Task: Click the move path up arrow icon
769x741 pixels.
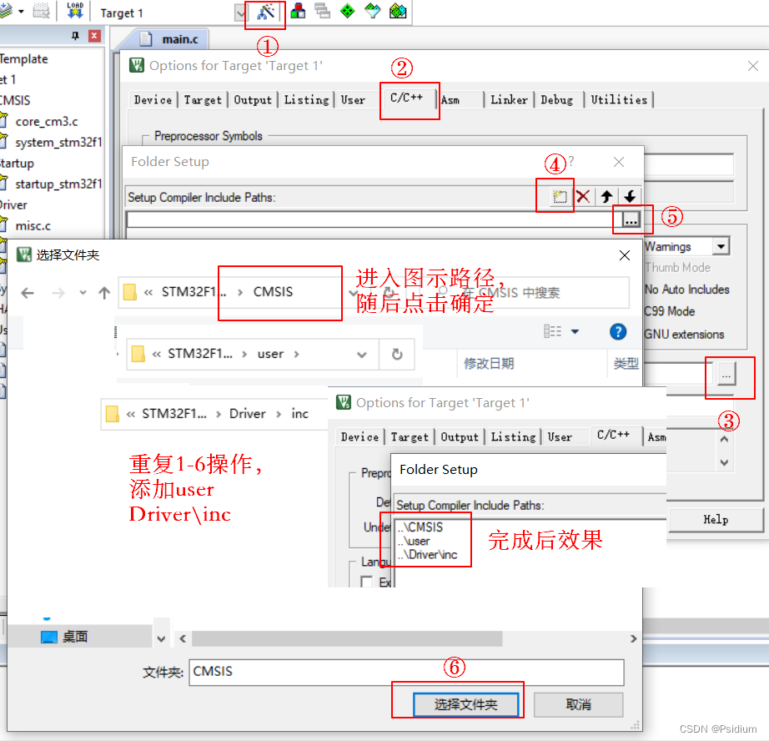Action: point(607,196)
